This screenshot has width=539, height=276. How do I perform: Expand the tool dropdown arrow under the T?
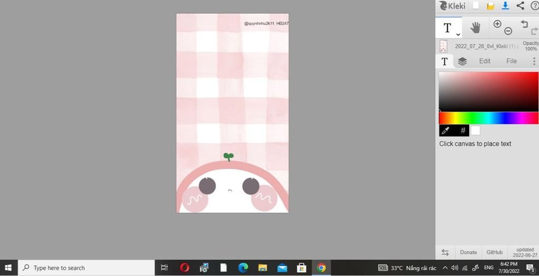tap(458, 34)
